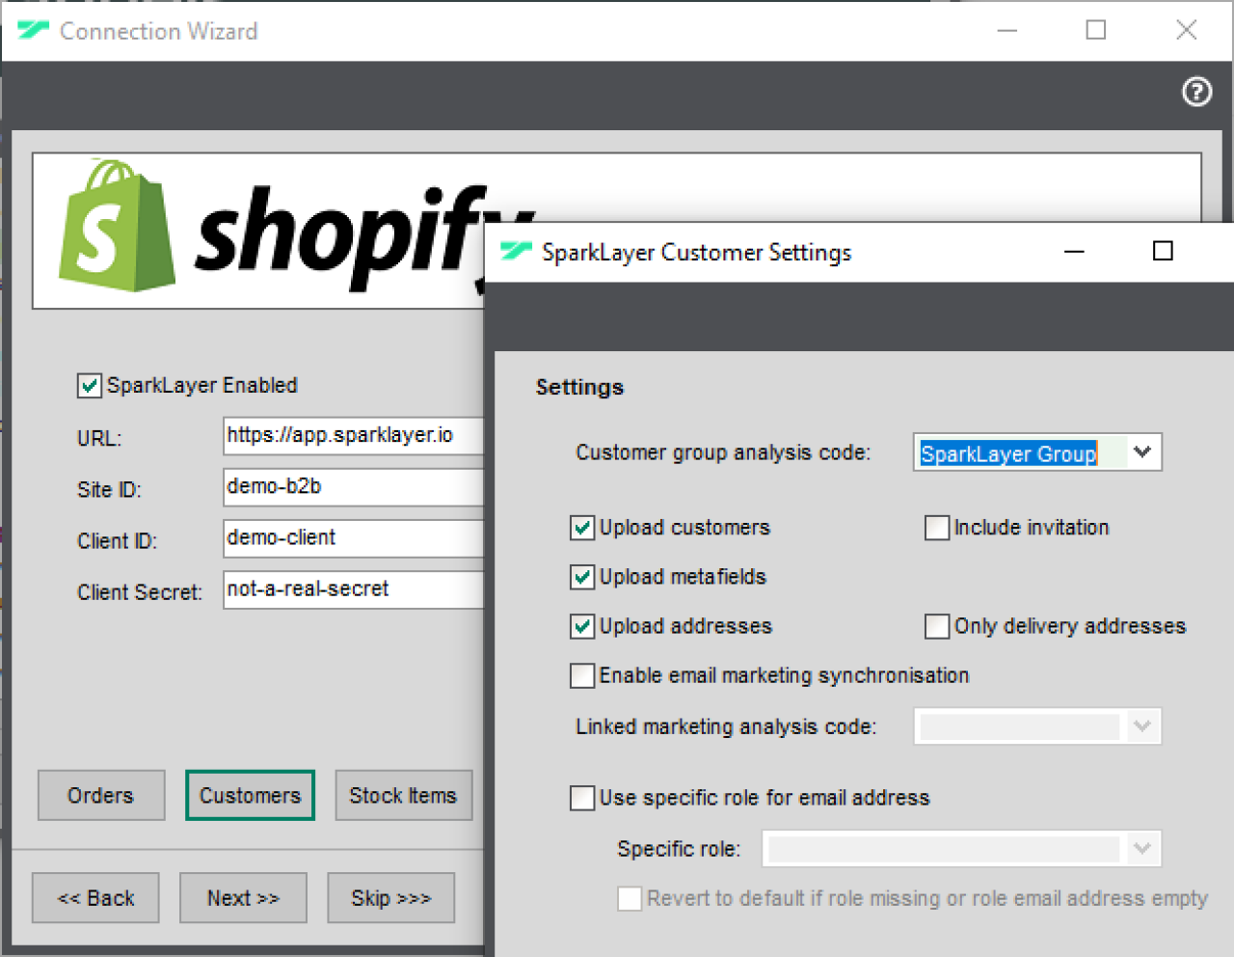Tick Use specific role for email address
Viewport: 1234px width, 957px height.
pos(582,798)
